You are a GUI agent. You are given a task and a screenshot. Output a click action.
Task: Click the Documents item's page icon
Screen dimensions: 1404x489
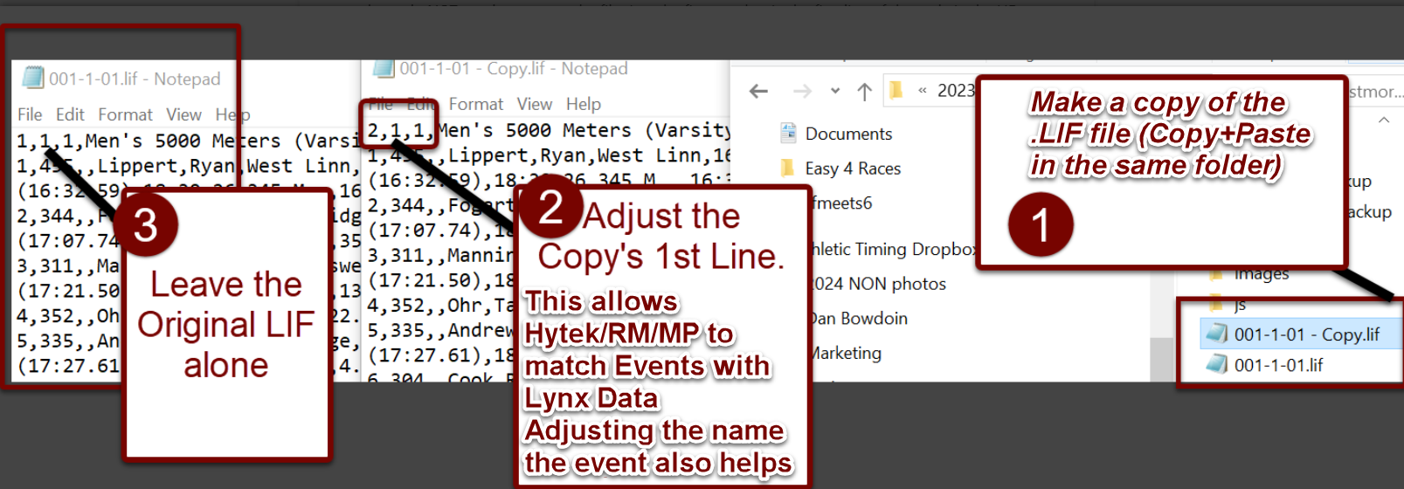[788, 133]
